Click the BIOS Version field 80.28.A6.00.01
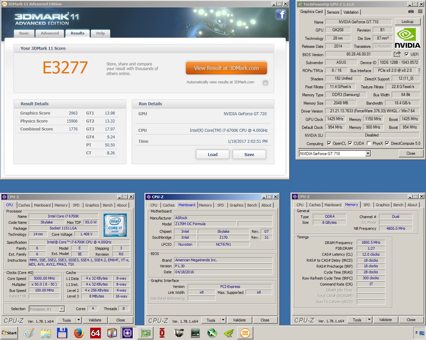The image size is (426, 340). click(358, 54)
